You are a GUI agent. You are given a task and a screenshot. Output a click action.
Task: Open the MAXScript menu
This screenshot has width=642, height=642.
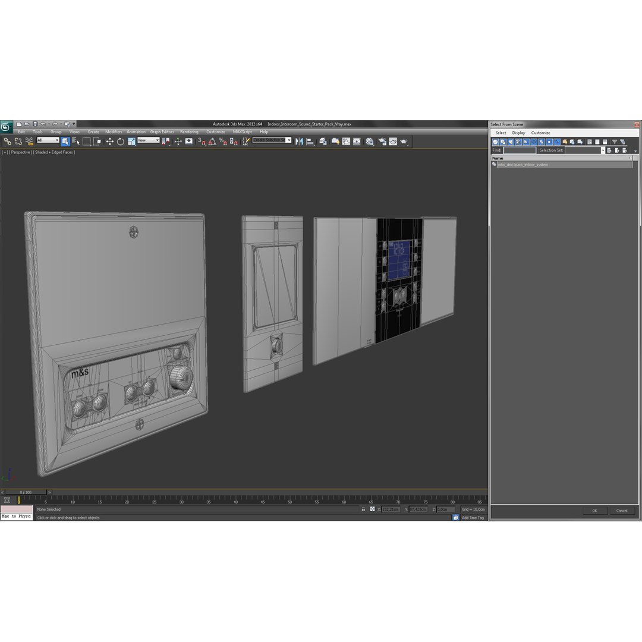pos(243,132)
